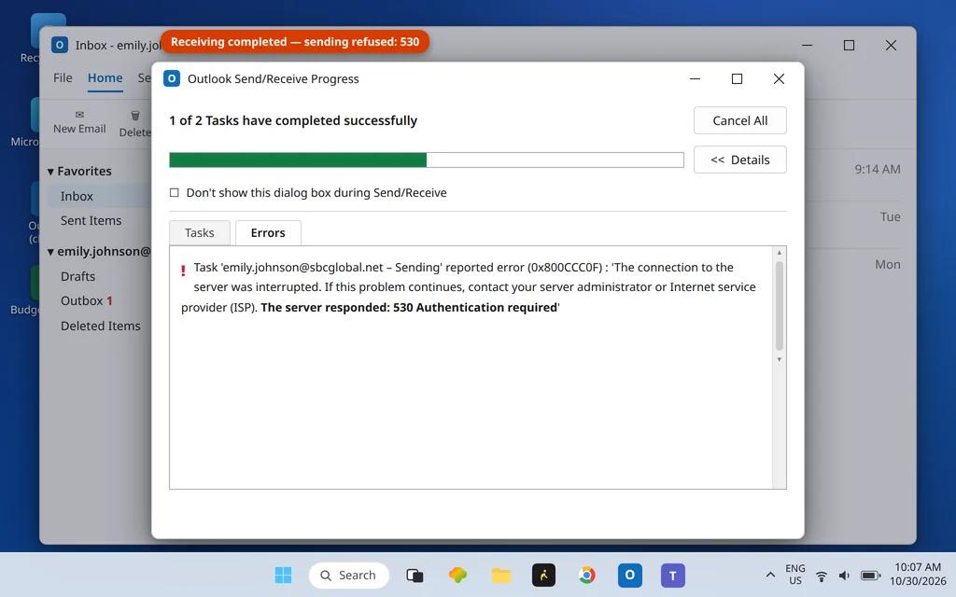Maximize the Send/Receive Progress dialog

click(x=738, y=78)
